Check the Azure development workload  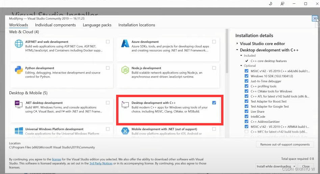point(214,41)
